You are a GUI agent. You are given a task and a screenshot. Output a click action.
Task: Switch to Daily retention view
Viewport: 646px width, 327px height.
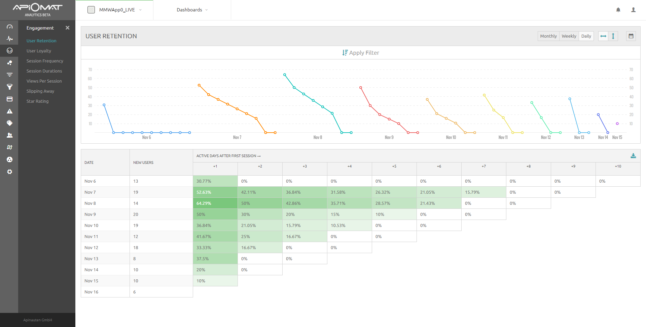(x=586, y=36)
